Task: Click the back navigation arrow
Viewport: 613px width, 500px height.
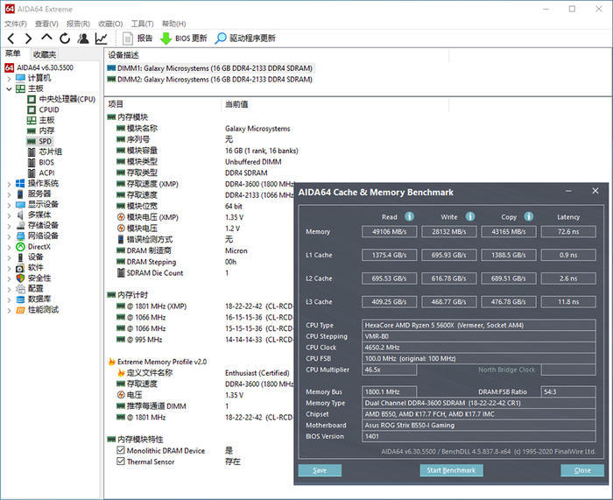Action: (x=11, y=39)
